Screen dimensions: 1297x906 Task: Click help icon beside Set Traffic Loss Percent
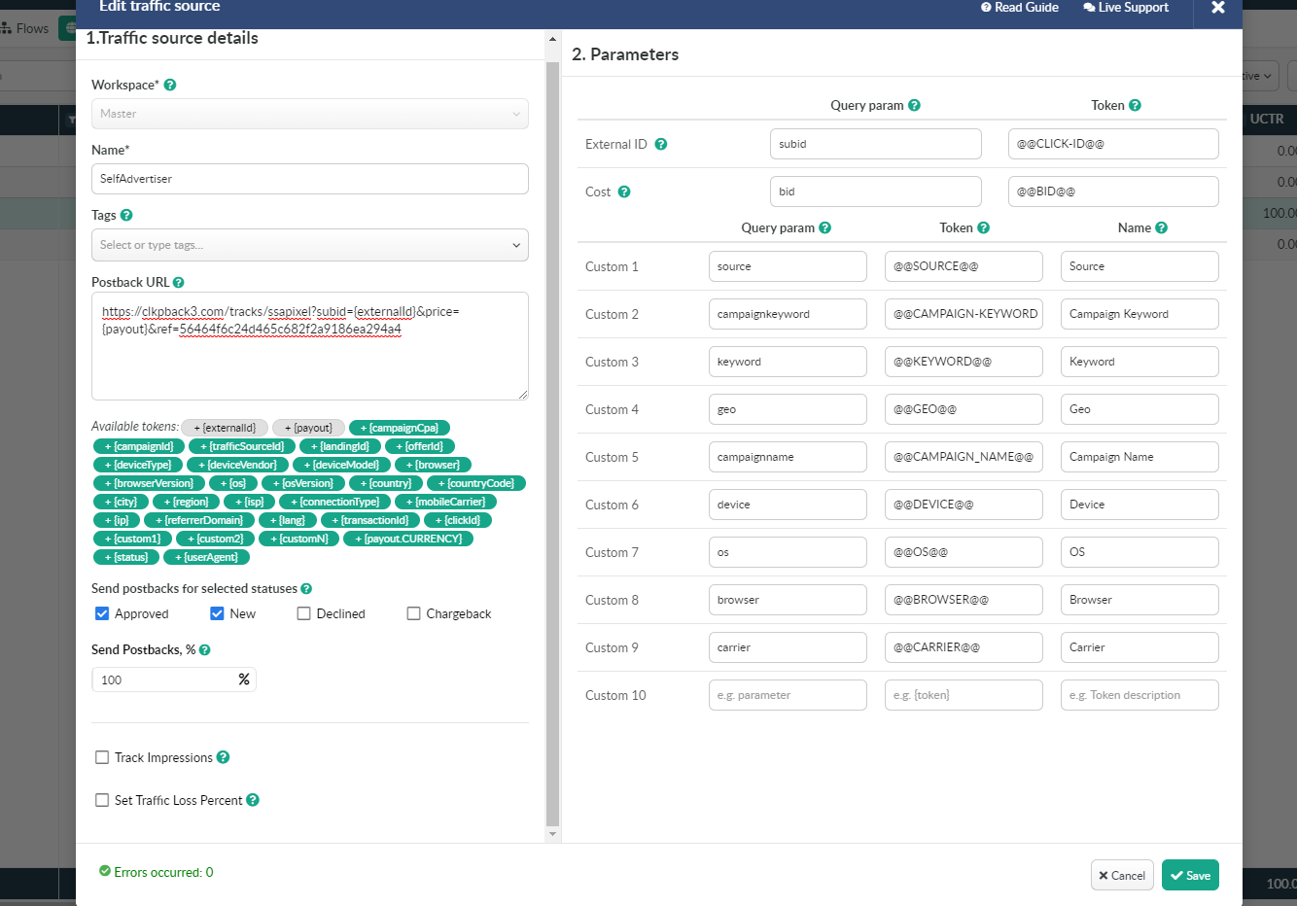(253, 800)
